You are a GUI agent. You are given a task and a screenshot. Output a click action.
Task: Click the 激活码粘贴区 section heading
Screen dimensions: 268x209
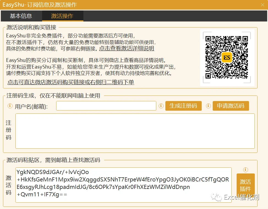53,160
